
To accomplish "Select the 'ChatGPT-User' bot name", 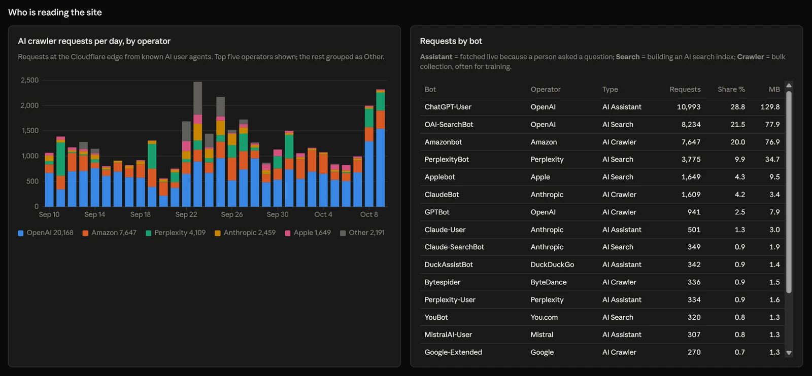I will 448,107.
